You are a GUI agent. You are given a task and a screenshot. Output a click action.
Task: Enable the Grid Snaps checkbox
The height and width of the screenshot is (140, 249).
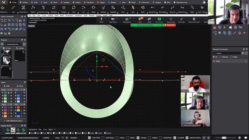(x=103, y=138)
